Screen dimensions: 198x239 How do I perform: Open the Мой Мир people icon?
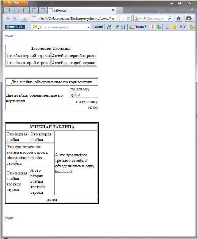tap(158, 27)
